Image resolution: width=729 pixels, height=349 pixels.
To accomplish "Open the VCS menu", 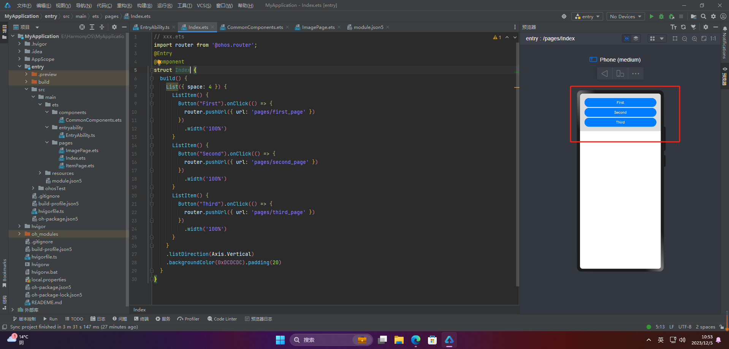I will tap(204, 5).
